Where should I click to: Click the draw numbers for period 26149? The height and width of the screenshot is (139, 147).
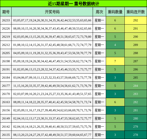(x=52, y=118)
